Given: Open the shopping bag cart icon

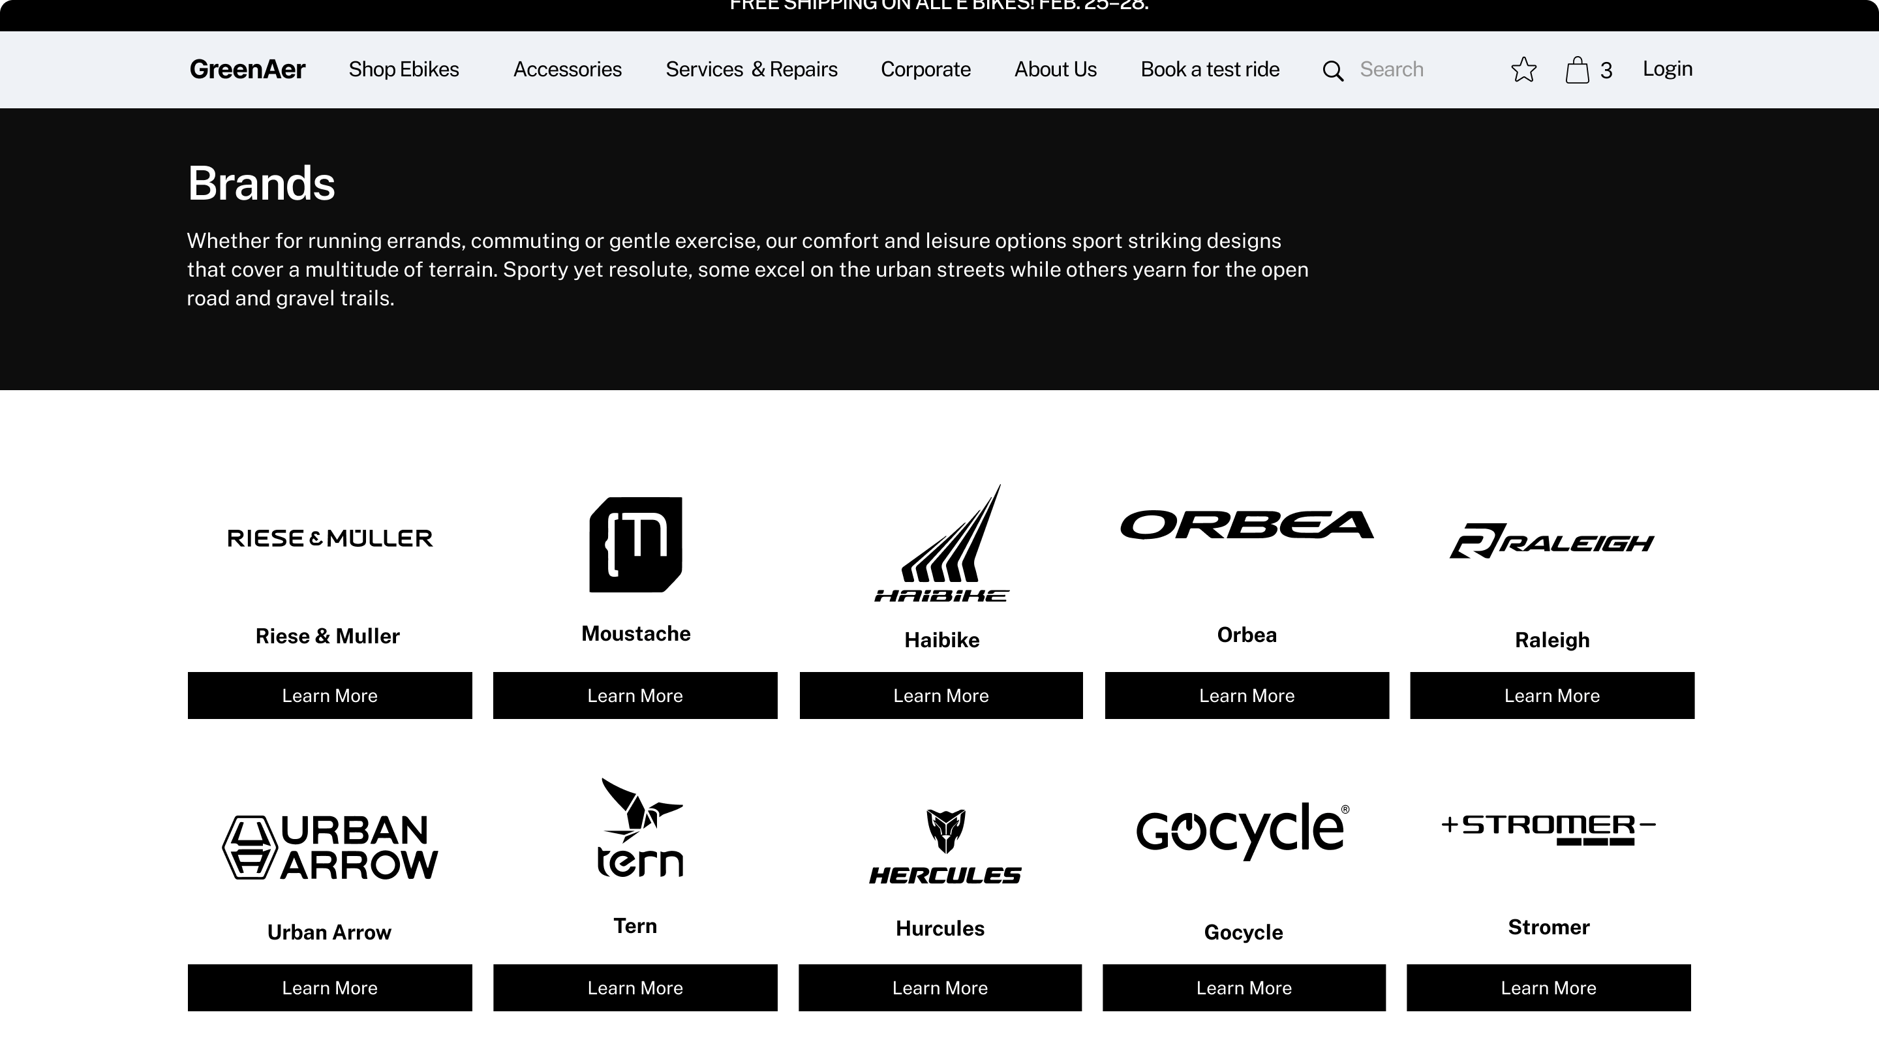Looking at the screenshot, I should click(1577, 70).
